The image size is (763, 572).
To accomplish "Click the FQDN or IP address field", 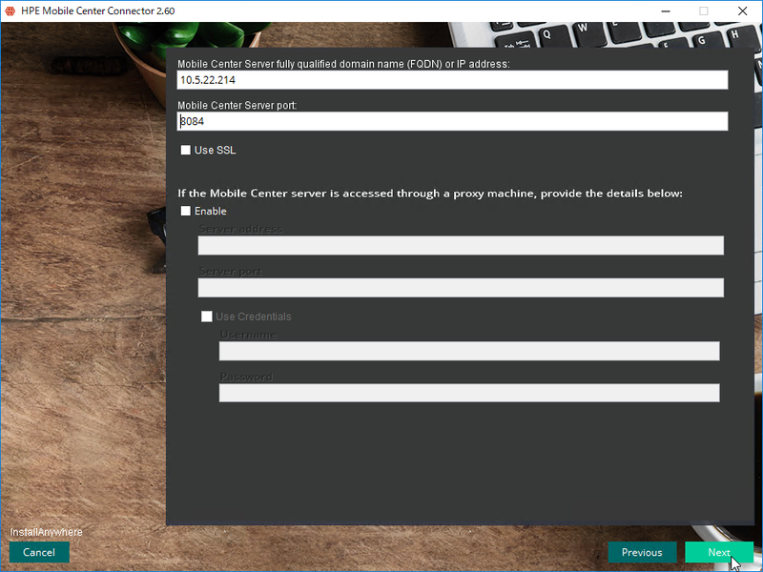I will click(453, 80).
